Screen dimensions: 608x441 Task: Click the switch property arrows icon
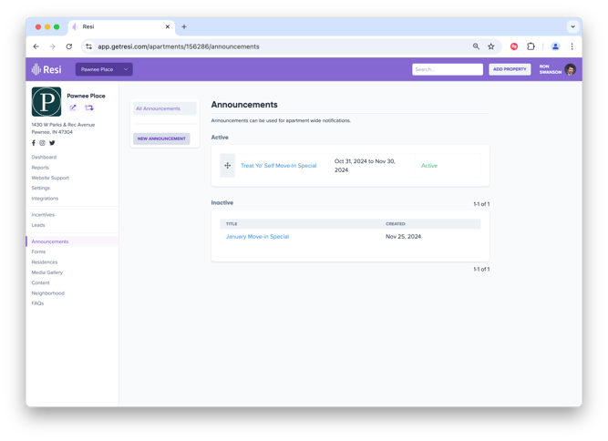89,108
